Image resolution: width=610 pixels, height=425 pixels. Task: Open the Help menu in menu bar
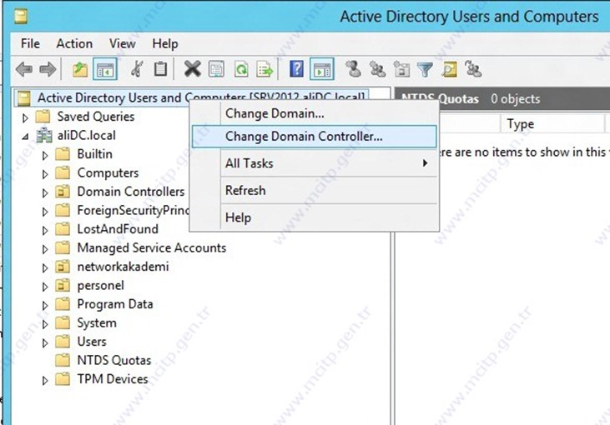click(x=165, y=43)
